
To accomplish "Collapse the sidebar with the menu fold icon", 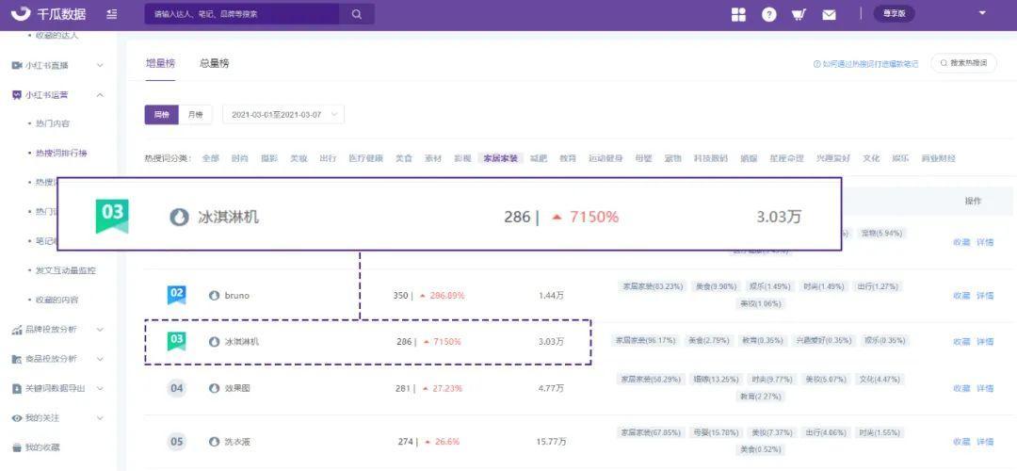I will pyautogui.click(x=112, y=14).
